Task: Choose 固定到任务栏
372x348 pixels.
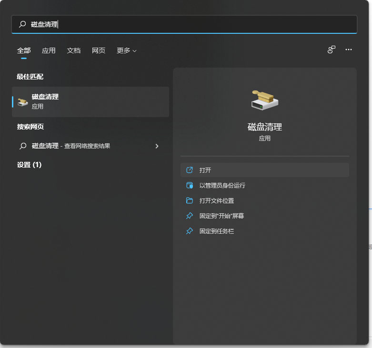Action: click(x=265, y=231)
